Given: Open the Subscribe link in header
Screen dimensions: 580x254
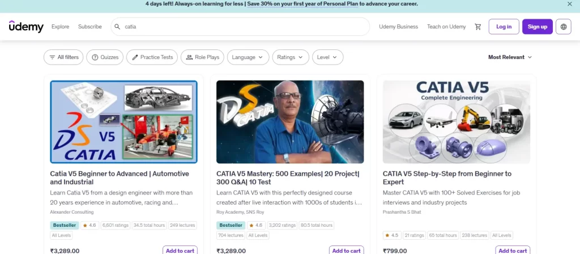Looking at the screenshot, I should (90, 27).
